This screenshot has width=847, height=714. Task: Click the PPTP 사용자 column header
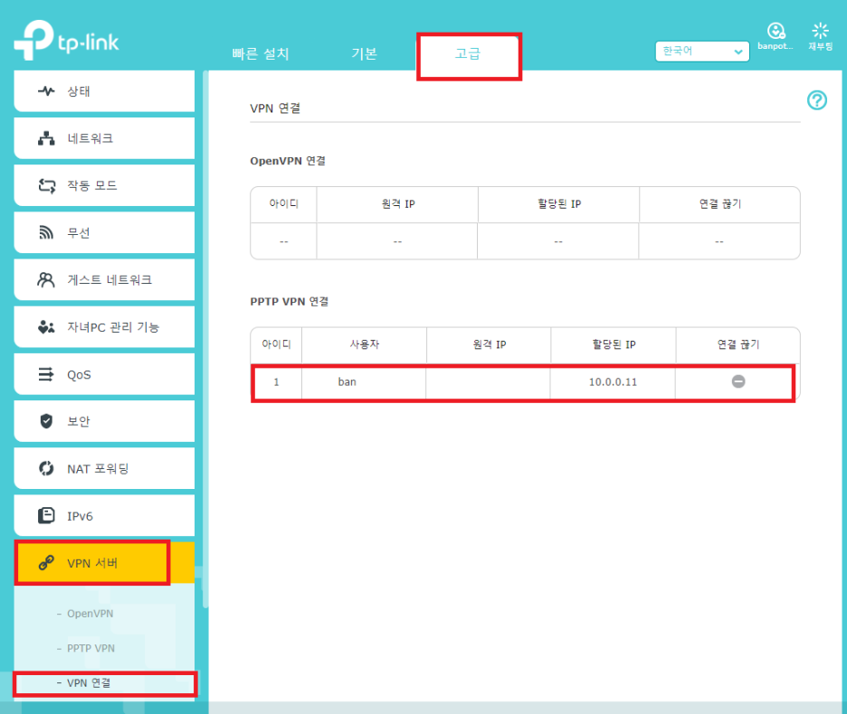pos(364,344)
